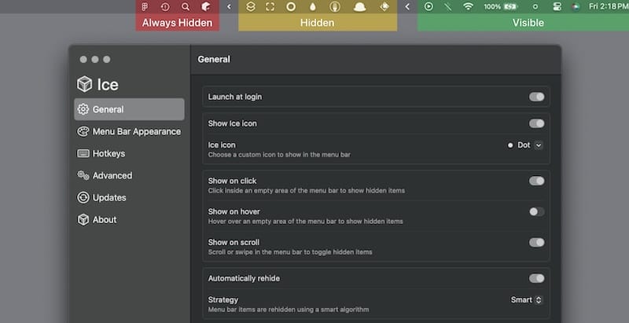This screenshot has width=629, height=323.
Task: Toggle the Launch at login switch
Action: [x=536, y=97]
